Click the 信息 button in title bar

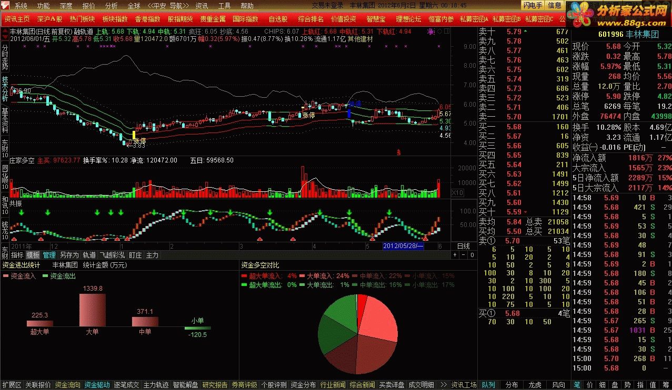(555, 5)
